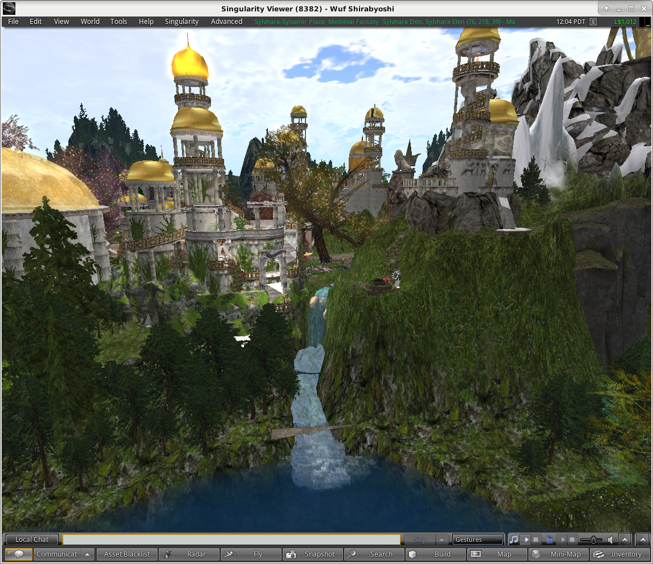Open the Asset Blacklist

coord(127,554)
